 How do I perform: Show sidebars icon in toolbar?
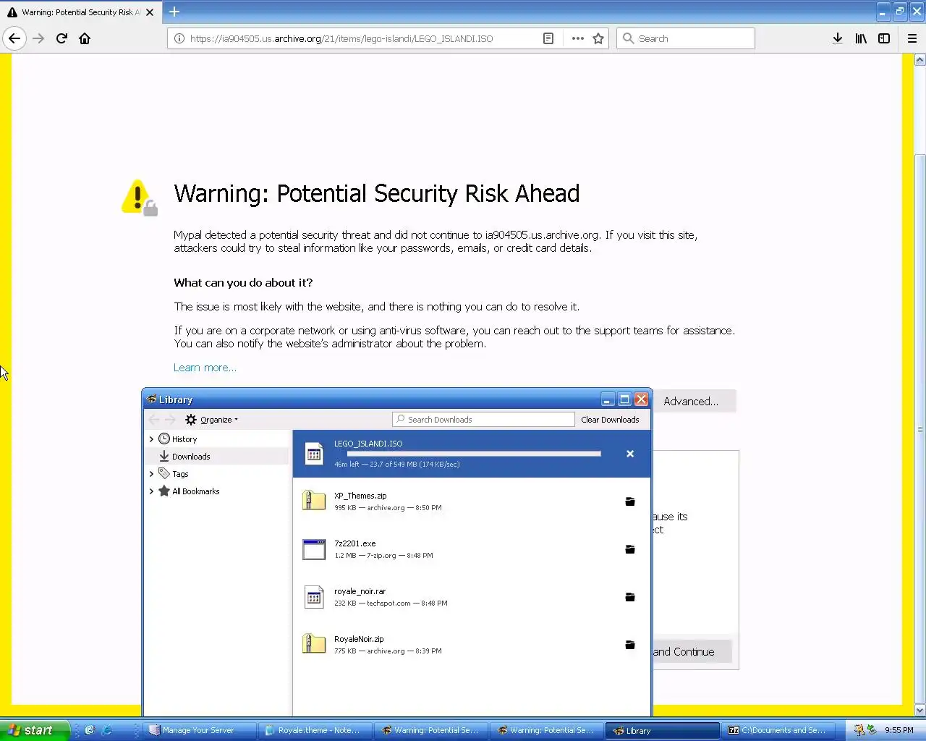(884, 38)
